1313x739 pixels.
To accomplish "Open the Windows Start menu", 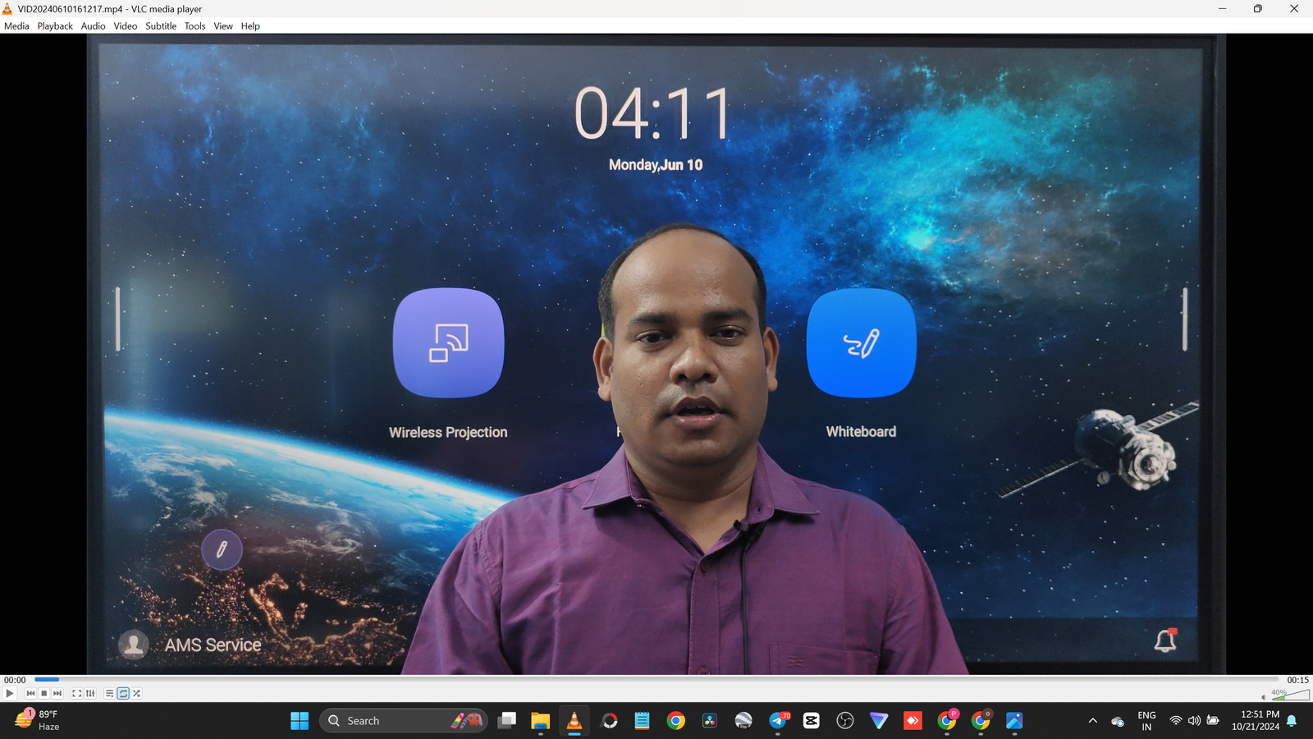I will [300, 721].
